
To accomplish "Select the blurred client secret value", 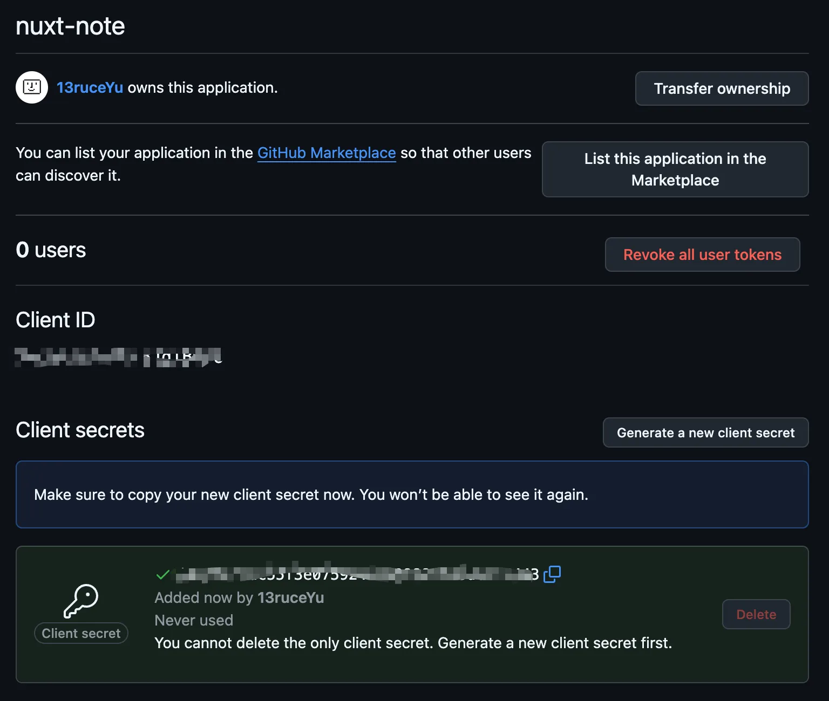I will coord(357,574).
